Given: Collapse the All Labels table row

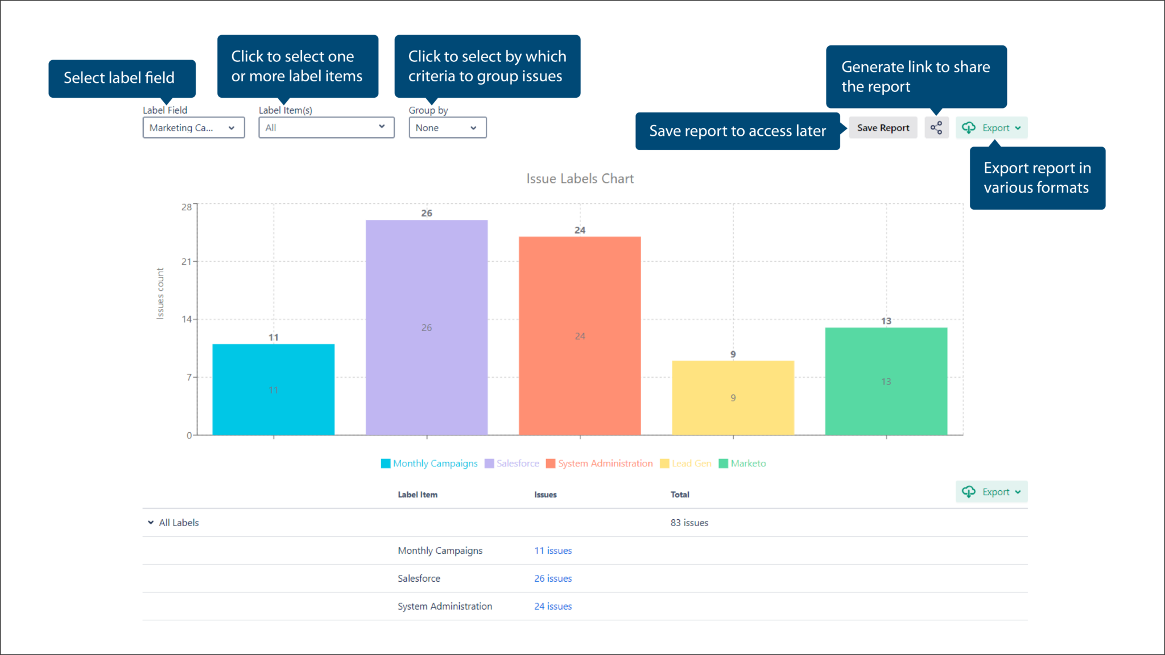Looking at the screenshot, I should (x=150, y=522).
